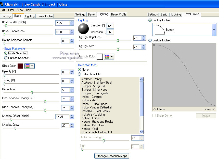Click the Inclination angle input field
Viewport: 219px width, 159px height.
point(110,32)
